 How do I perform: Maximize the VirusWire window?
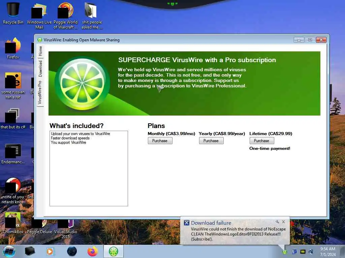310,40
